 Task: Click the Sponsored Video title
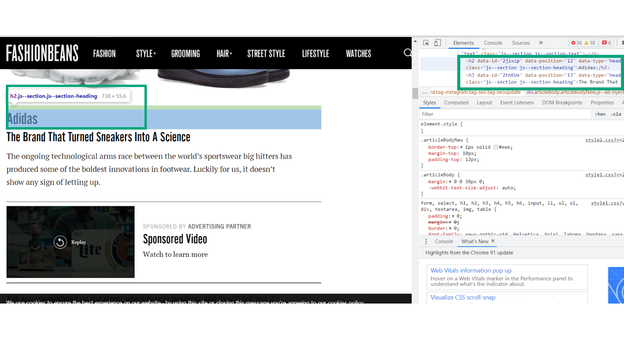[x=175, y=239]
